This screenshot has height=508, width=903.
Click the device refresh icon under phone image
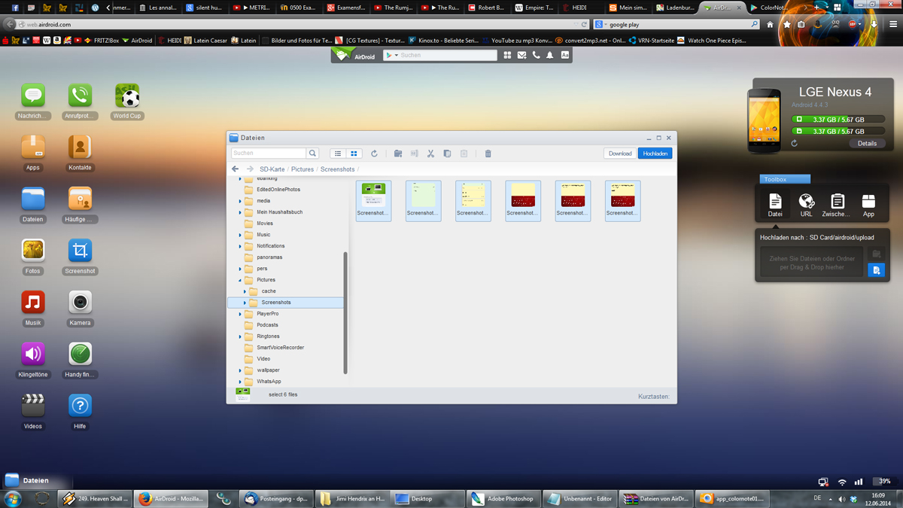pos(794,143)
